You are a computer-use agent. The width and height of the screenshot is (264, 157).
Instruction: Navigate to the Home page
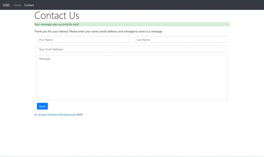(18, 5)
